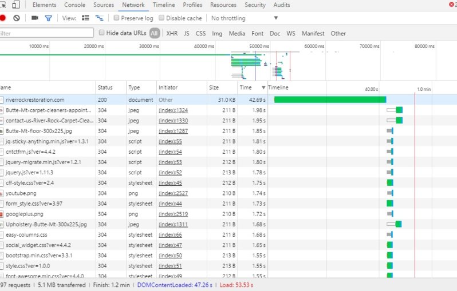Enable Disable cache checkbox
This screenshot has width=457, height=291.
coord(161,18)
